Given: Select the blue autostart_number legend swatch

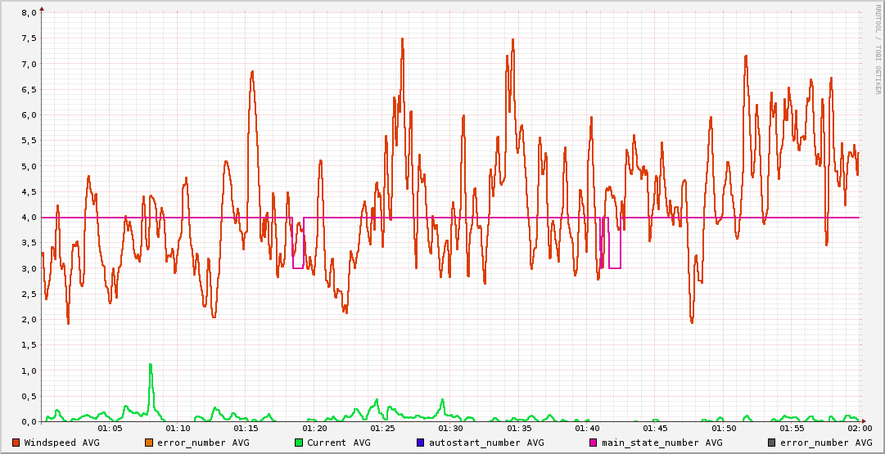Looking at the screenshot, I should [x=421, y=443].
